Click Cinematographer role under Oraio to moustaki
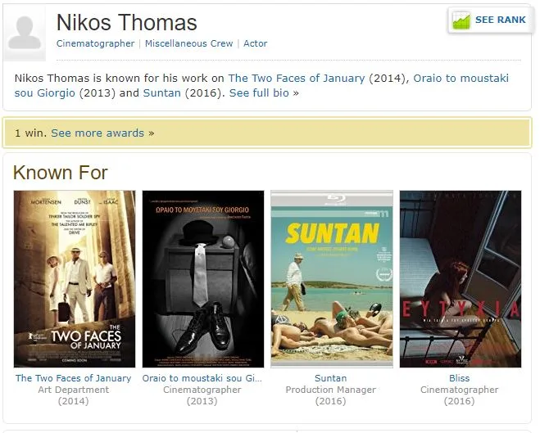The image size is (540, 433). 202,390
